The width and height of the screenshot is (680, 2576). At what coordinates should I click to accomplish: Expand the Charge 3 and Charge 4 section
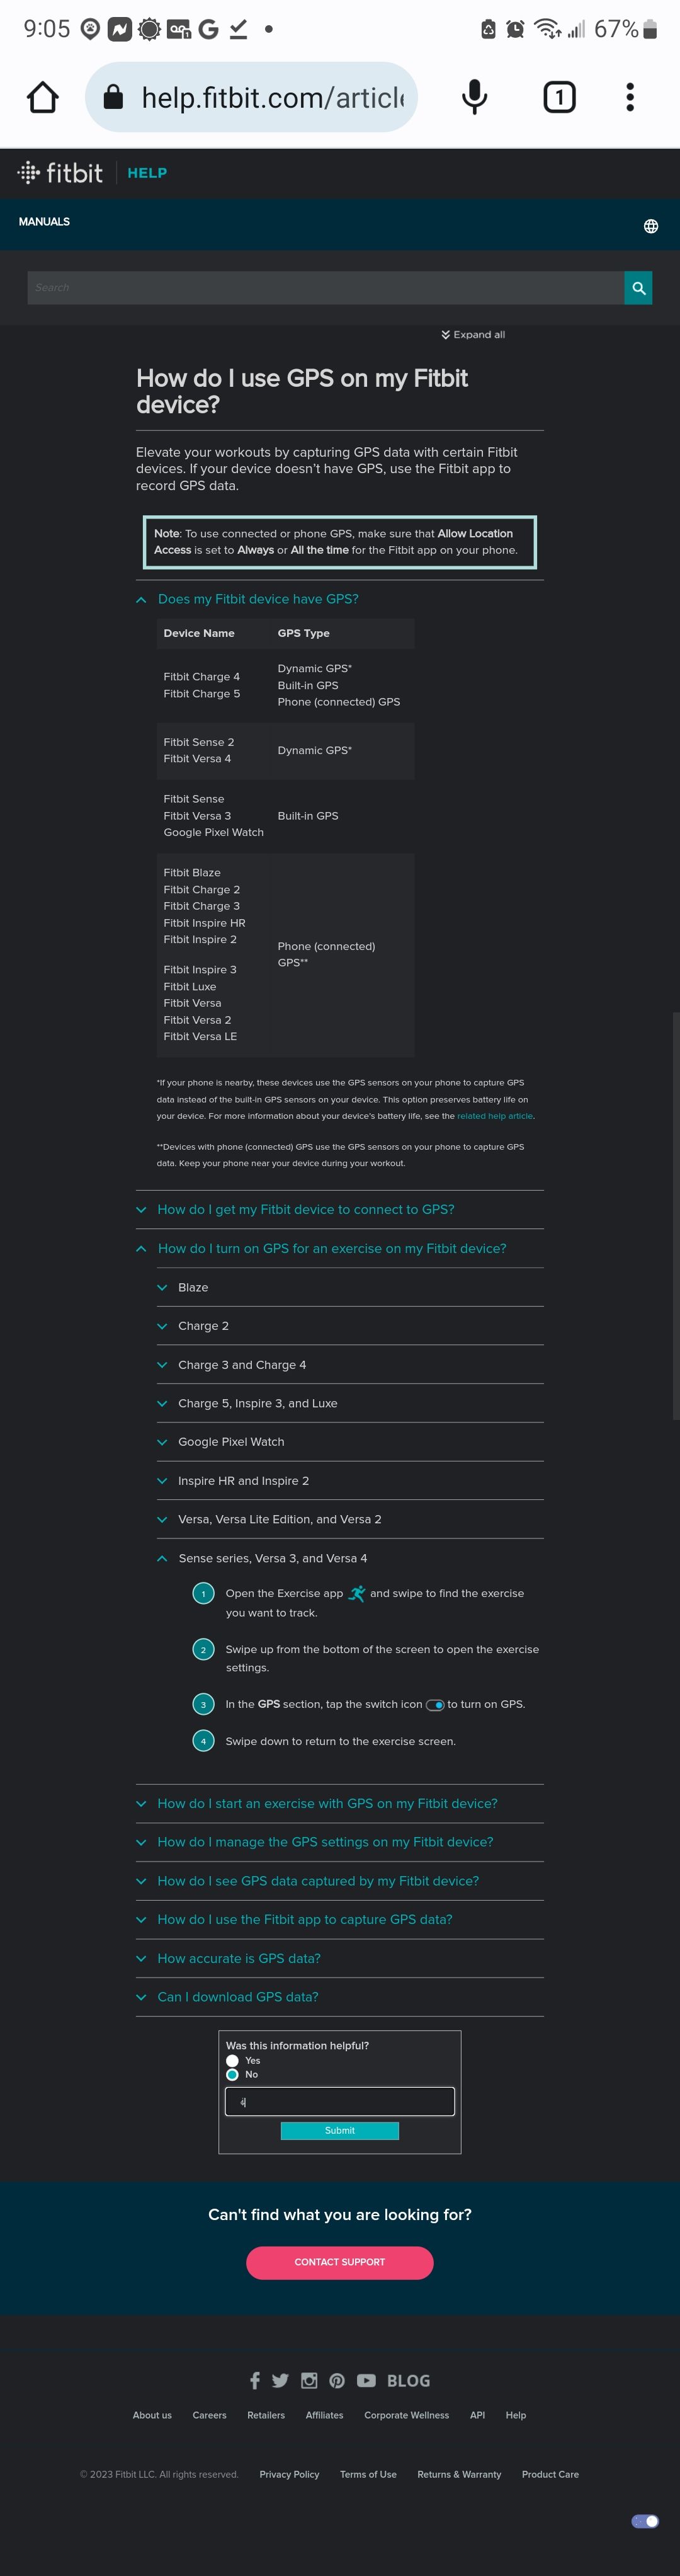pos(242,1365)
